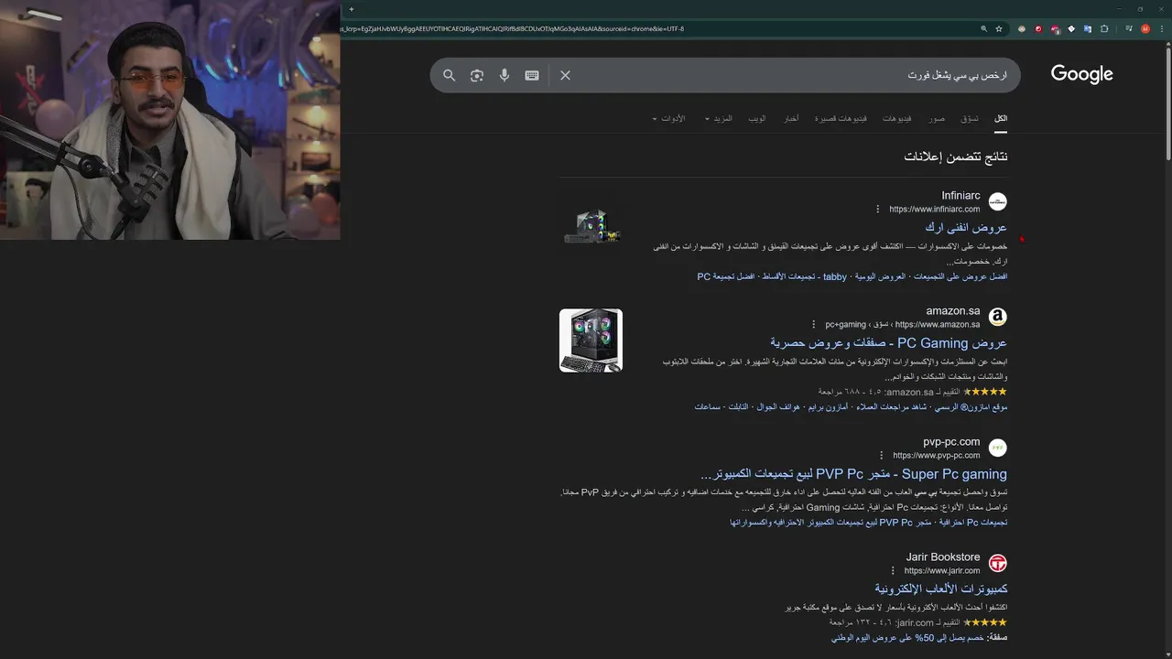Click نتائج تتضمن إعلانات heading text
Screen dimensions: 1172x659
click(956, 157)
